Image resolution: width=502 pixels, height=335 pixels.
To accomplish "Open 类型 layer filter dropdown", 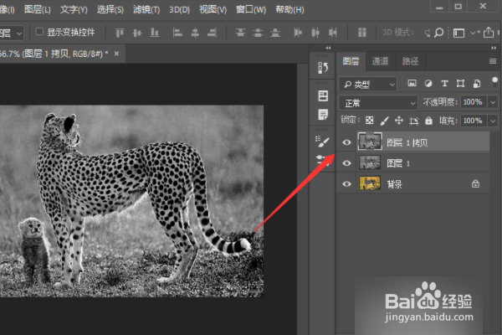I will coord(368,85).
